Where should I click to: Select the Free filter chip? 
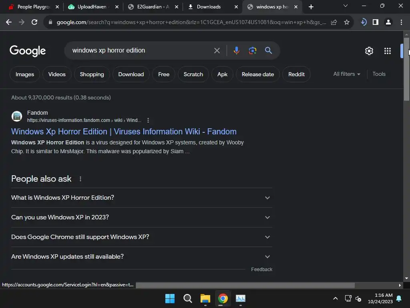pos(164,74)
